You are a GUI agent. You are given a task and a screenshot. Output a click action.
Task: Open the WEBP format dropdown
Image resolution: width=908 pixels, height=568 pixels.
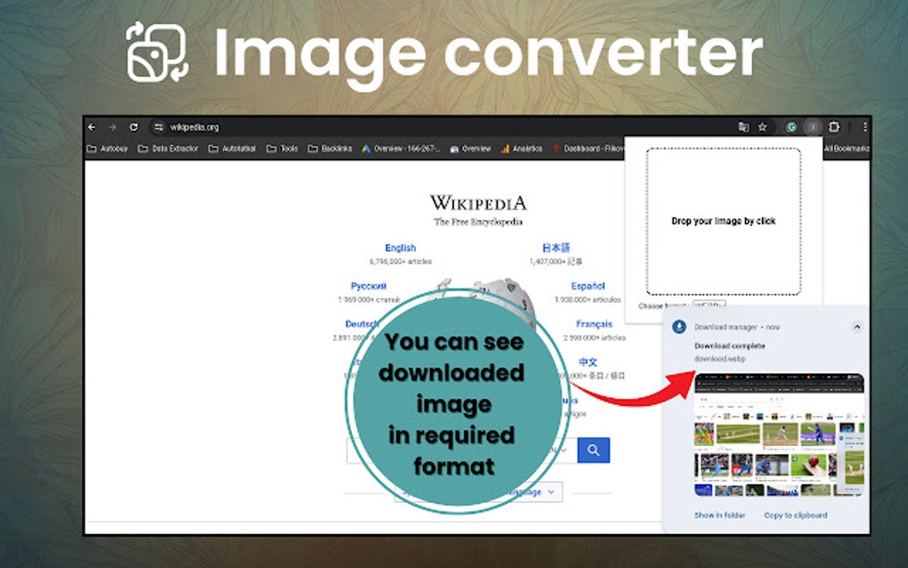tap(708, 304)
